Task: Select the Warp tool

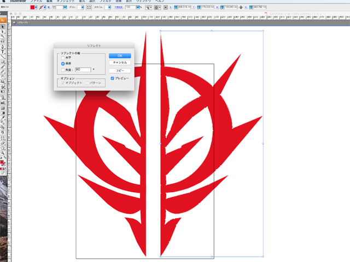Action: (x=3, y=87)
